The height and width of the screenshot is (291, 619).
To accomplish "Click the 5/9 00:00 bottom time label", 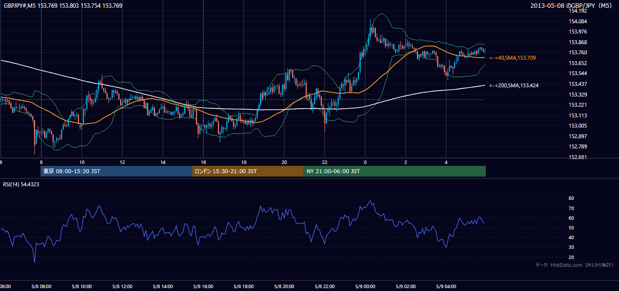I will click(x=365, y=287).
